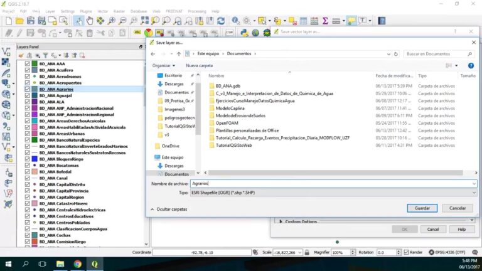
Task: Open the Scale dropdown in status bar
Action: click(300, 252)
